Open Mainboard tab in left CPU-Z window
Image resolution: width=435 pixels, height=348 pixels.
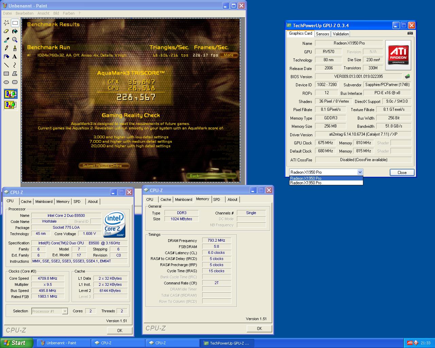[x=44, y=202]
